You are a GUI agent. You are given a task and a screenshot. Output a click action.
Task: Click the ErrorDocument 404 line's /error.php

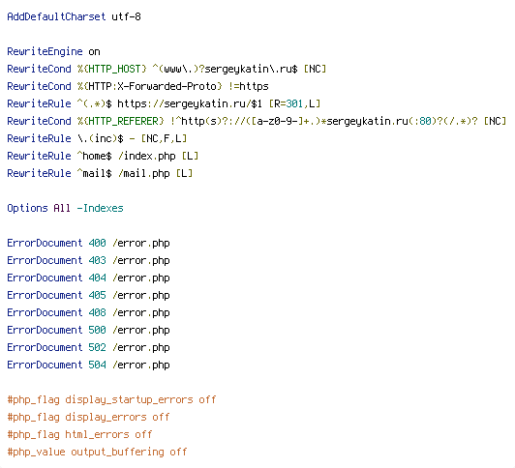click(x=141, y=278)
